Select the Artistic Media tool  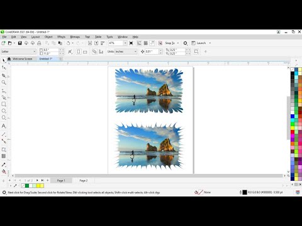point(4,97)
